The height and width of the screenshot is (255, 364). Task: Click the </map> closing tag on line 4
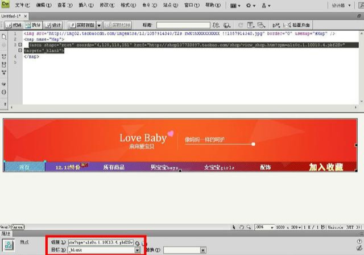[x=32, y=56]
